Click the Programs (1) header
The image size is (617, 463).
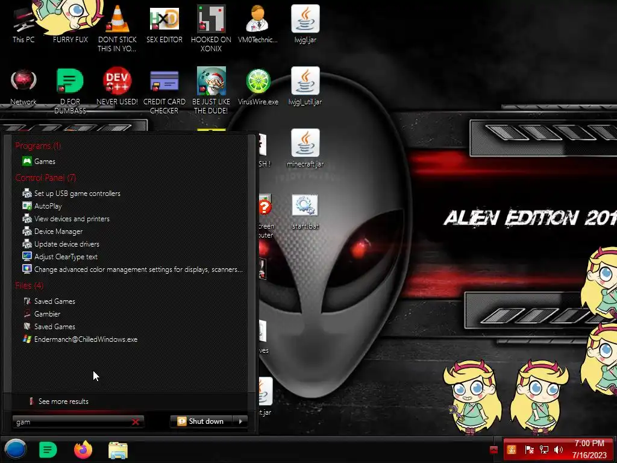(x=38, y=146)
